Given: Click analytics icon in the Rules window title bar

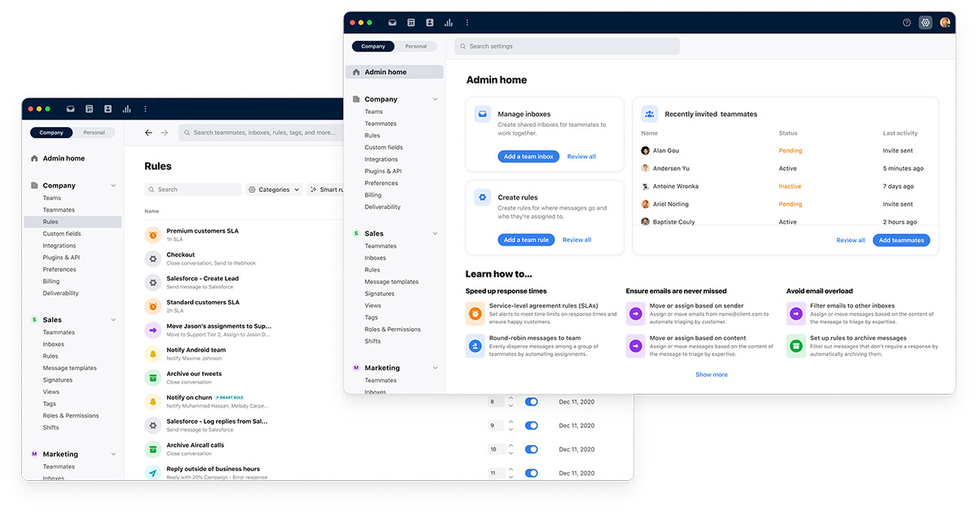Looking at the screenshot, I should pyautogui.click(x=127, y=109).
